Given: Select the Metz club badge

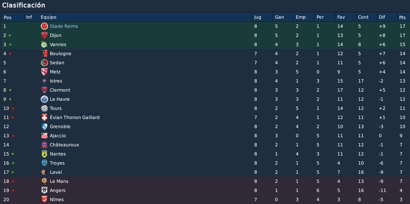Looking at the screenshot, I should click(44, 72).
